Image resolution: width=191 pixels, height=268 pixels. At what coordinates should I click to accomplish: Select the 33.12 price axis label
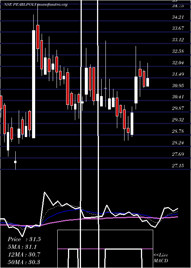click(178, 40)
